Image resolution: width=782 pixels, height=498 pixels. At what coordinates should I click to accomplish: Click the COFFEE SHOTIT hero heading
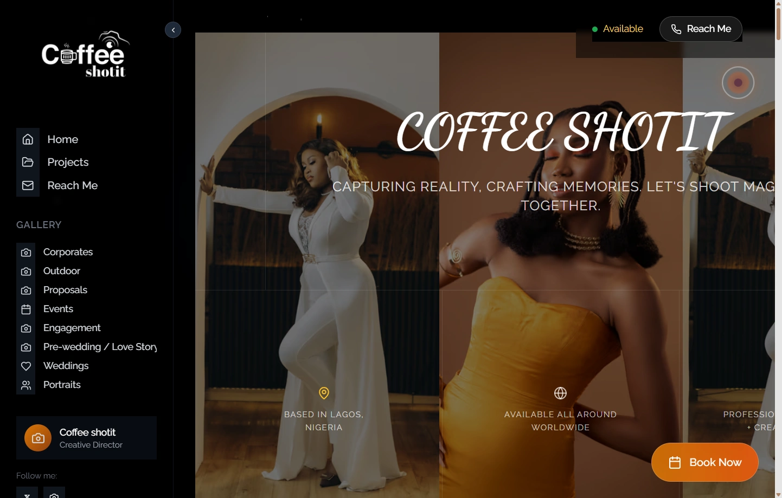pos(565,132)
